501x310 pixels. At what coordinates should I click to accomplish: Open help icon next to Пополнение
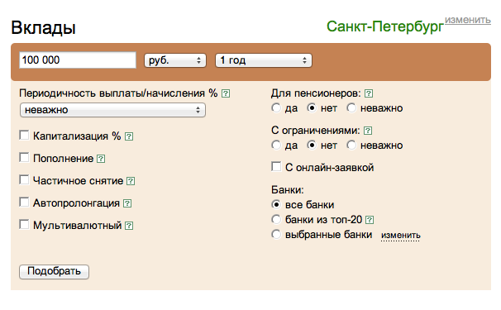pos(101,159)
